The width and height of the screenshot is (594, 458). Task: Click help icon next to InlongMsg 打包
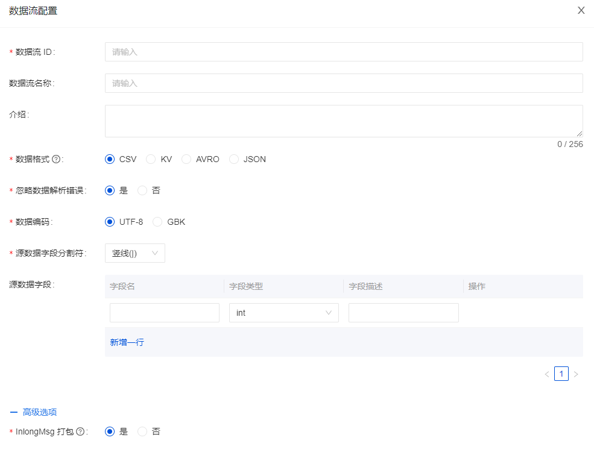click(80, 432)
